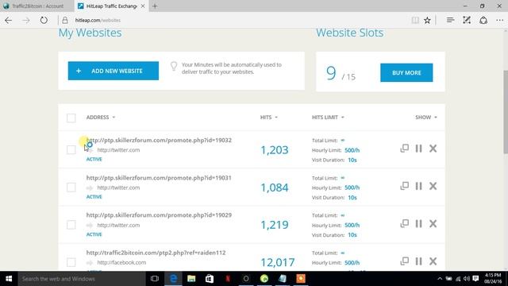Open the id=19032 promote URL link
508x286 pixels.
[159, 140]
